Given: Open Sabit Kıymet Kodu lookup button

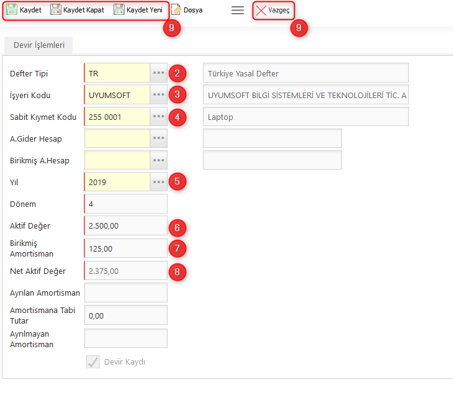Looking at the screenshot, I should pos(159,117).
